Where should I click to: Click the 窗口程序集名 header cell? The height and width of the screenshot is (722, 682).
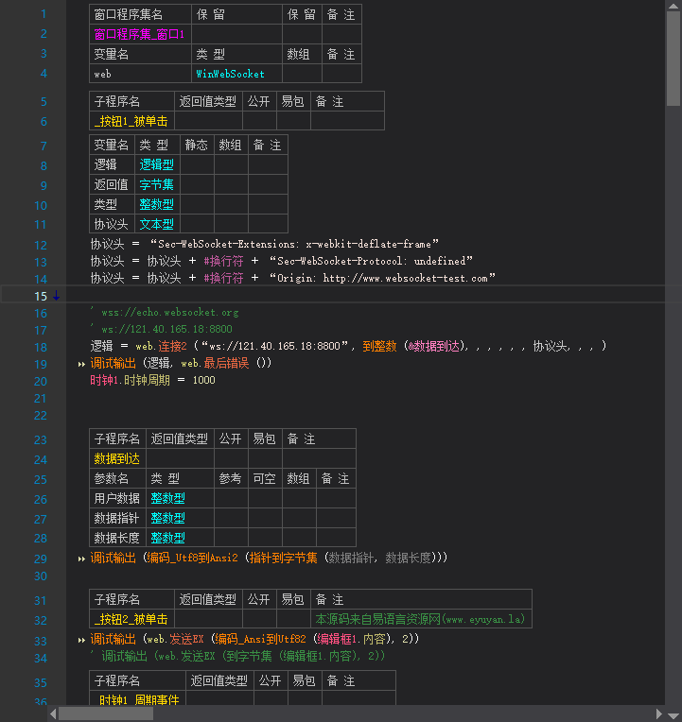[x=140, y=15]
